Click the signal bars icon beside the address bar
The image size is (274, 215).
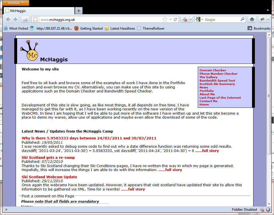click(25, 20)
